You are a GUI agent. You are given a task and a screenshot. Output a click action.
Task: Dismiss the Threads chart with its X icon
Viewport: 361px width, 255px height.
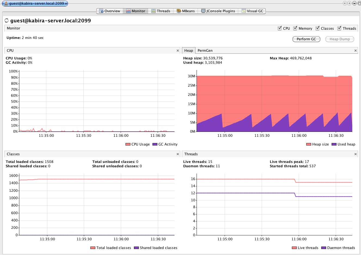coord(355,154)
